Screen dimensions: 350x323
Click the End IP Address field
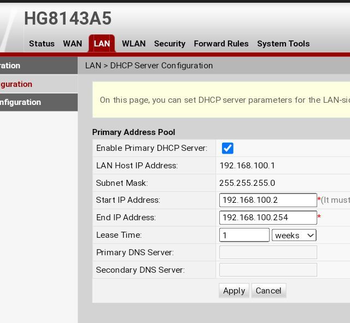click(268, 218)
